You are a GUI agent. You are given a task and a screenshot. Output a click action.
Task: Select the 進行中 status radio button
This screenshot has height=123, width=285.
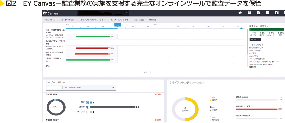click(88, 107)
